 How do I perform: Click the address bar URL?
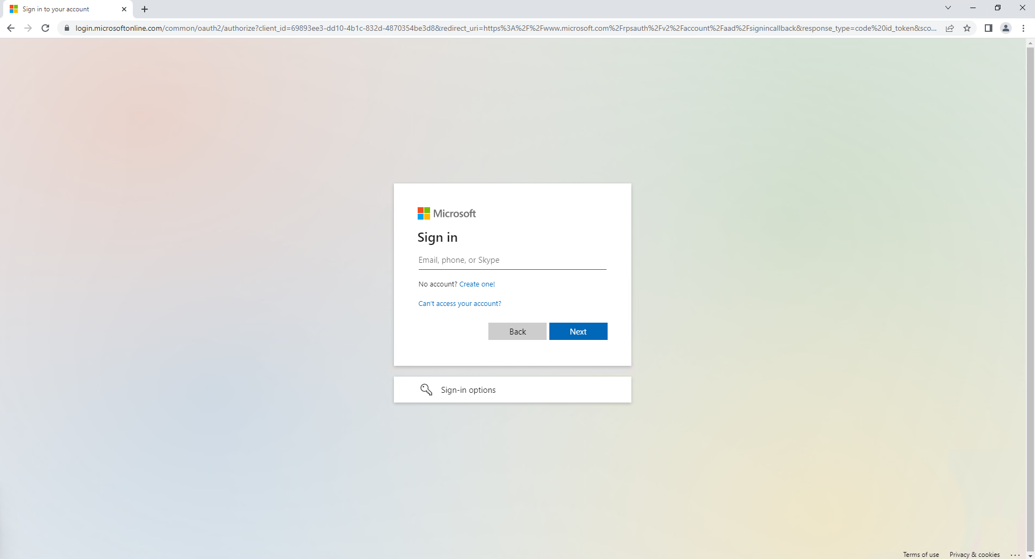point(506,28)
